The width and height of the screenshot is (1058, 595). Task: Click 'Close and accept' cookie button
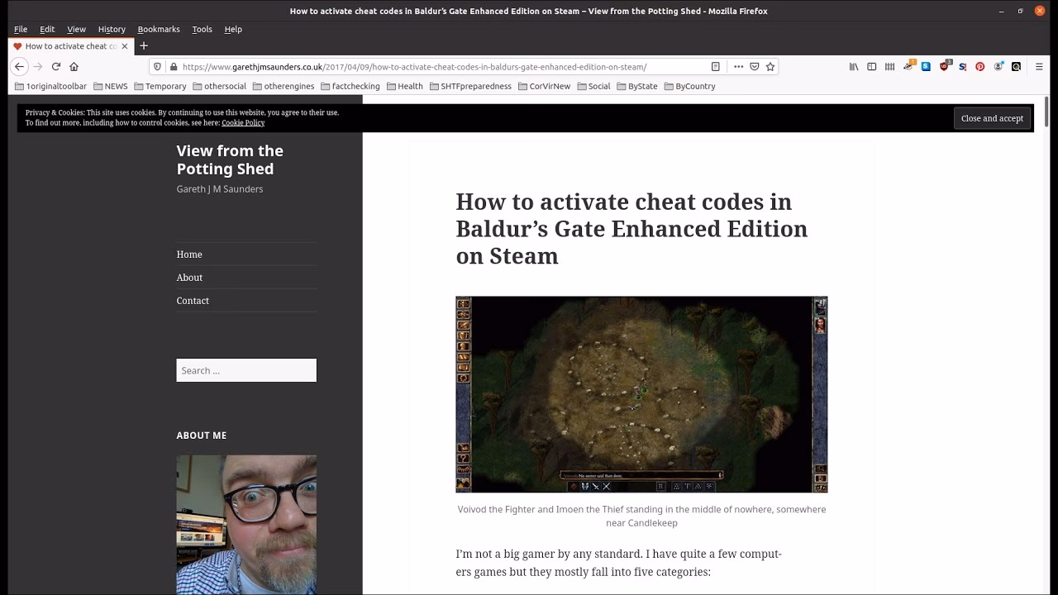(x=992, y=118)
